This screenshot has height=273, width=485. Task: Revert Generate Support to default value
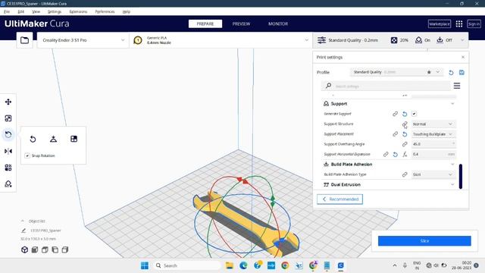point(405,114)
